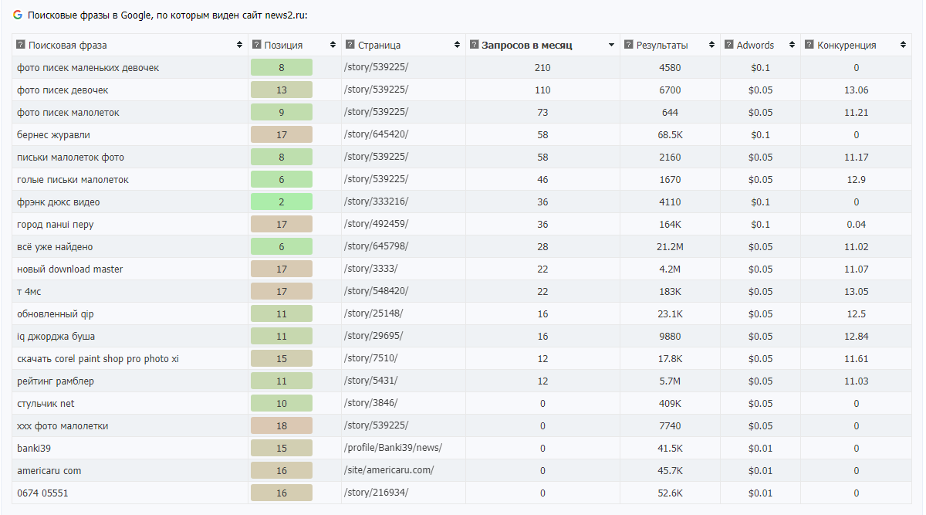
Task: Select the phrase 'новый download master'
Action: [70, 269]
